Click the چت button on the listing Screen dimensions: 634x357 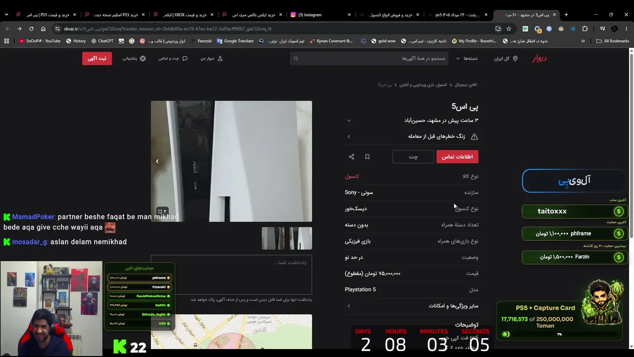click(x=413, y=157)
